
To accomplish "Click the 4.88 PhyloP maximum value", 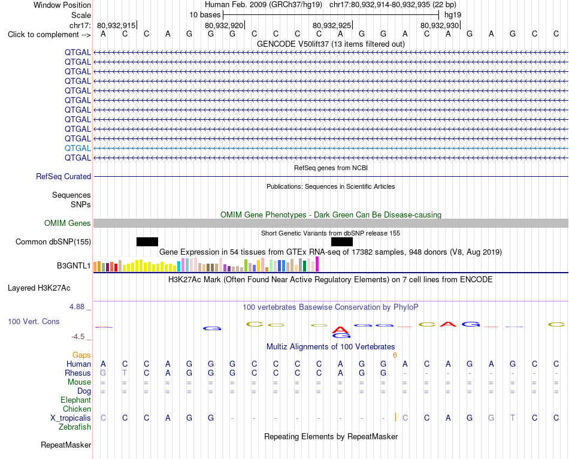I will (77, 307).
